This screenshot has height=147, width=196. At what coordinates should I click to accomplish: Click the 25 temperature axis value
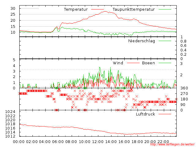pyautogui.click(x=13, y=14)
